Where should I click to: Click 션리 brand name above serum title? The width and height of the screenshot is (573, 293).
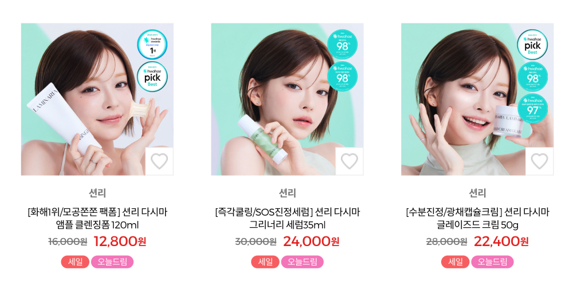point(287,193)
